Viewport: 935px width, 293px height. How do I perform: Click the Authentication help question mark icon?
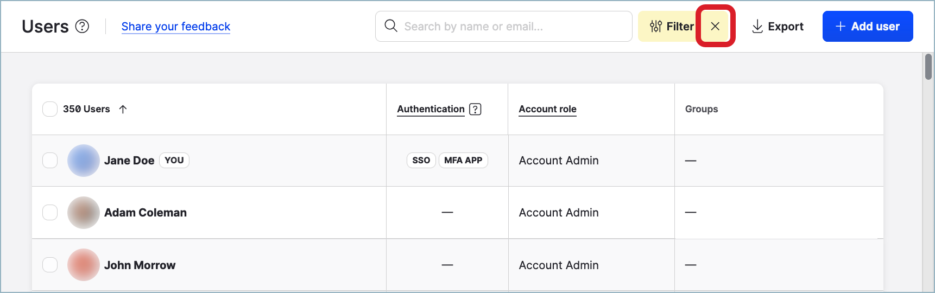(475, 109)
